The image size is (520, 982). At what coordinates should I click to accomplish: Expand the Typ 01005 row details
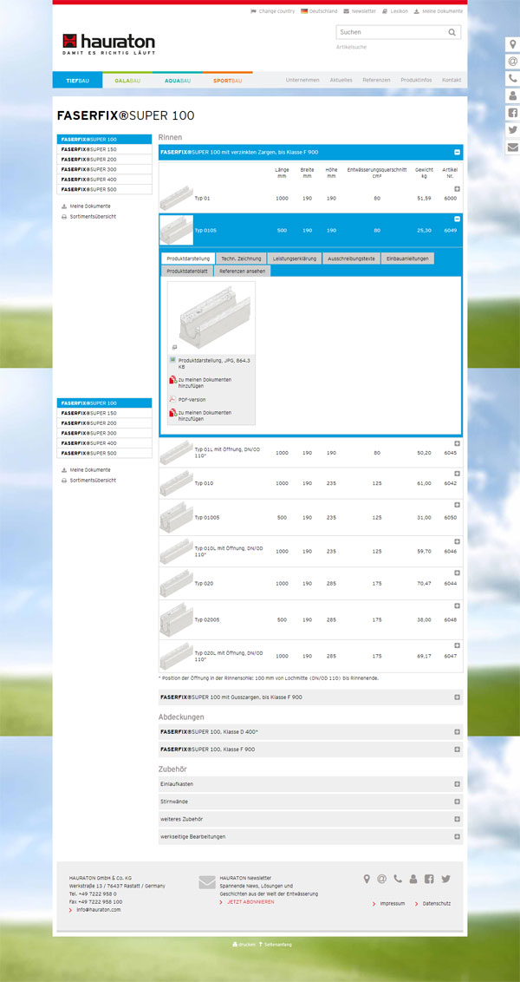coord(457,505)
